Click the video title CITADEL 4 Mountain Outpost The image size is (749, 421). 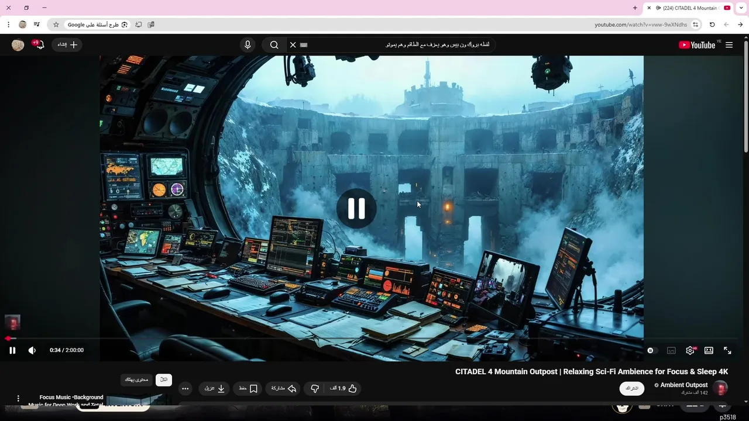coord(592,371)
